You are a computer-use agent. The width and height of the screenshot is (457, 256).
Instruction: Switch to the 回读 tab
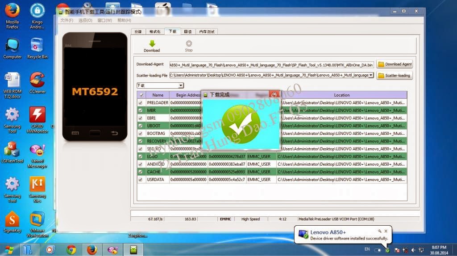coord(188,32)
